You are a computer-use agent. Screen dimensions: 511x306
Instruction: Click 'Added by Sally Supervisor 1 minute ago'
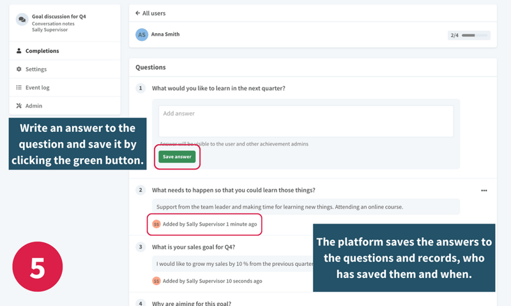click(x=210, y=224)
